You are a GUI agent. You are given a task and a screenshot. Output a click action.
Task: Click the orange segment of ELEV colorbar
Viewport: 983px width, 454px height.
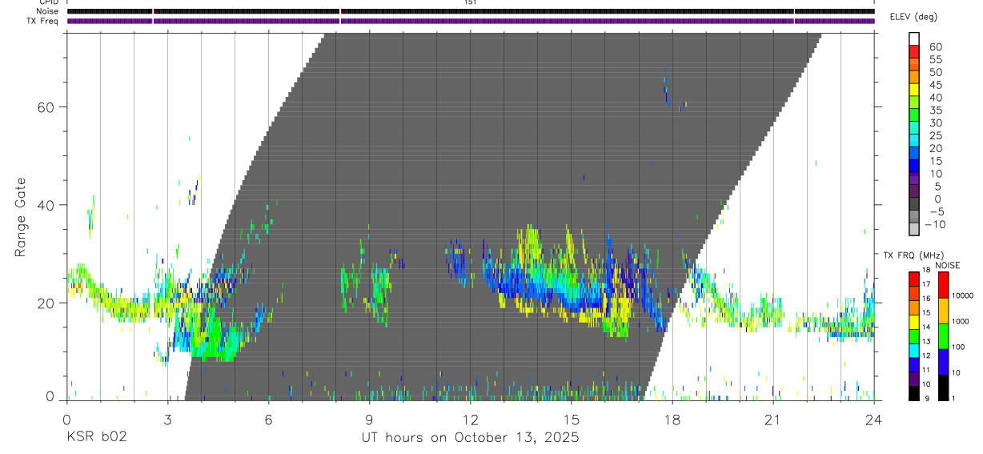(x=914, y=77)
